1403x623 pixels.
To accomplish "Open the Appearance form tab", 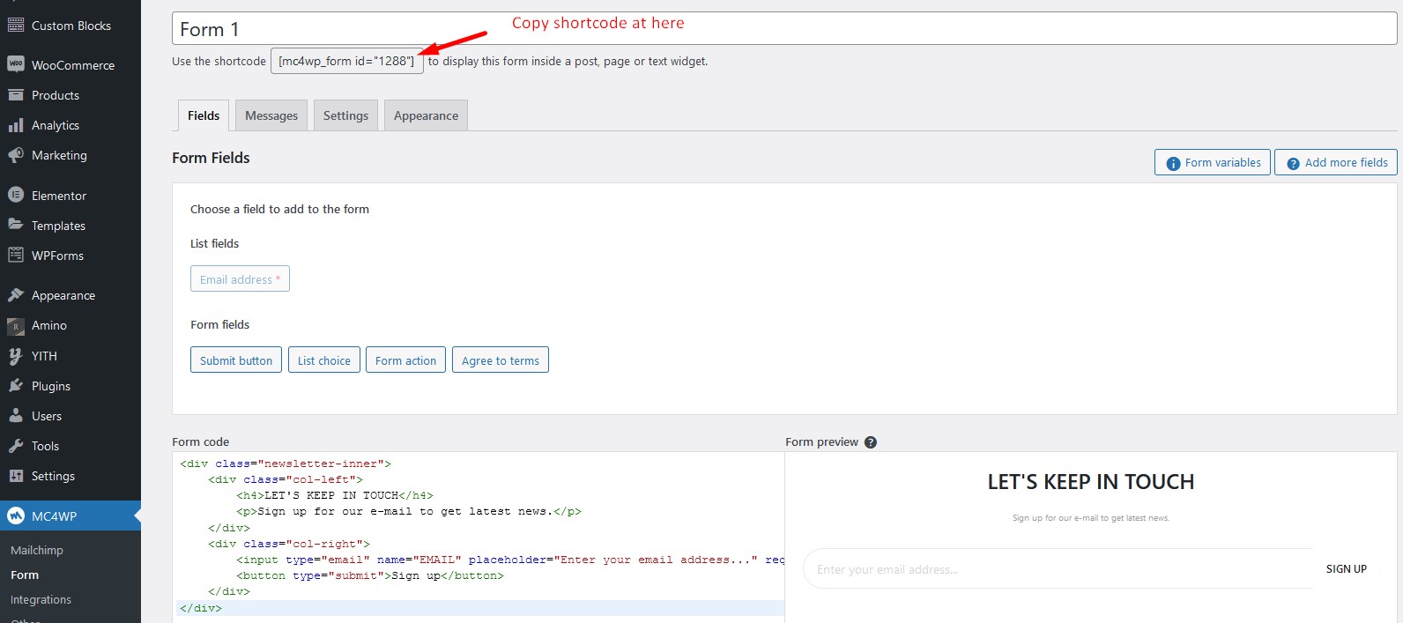I will (426, 115).
